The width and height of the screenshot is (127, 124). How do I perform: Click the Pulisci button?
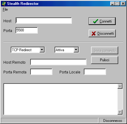pos(104,60)
